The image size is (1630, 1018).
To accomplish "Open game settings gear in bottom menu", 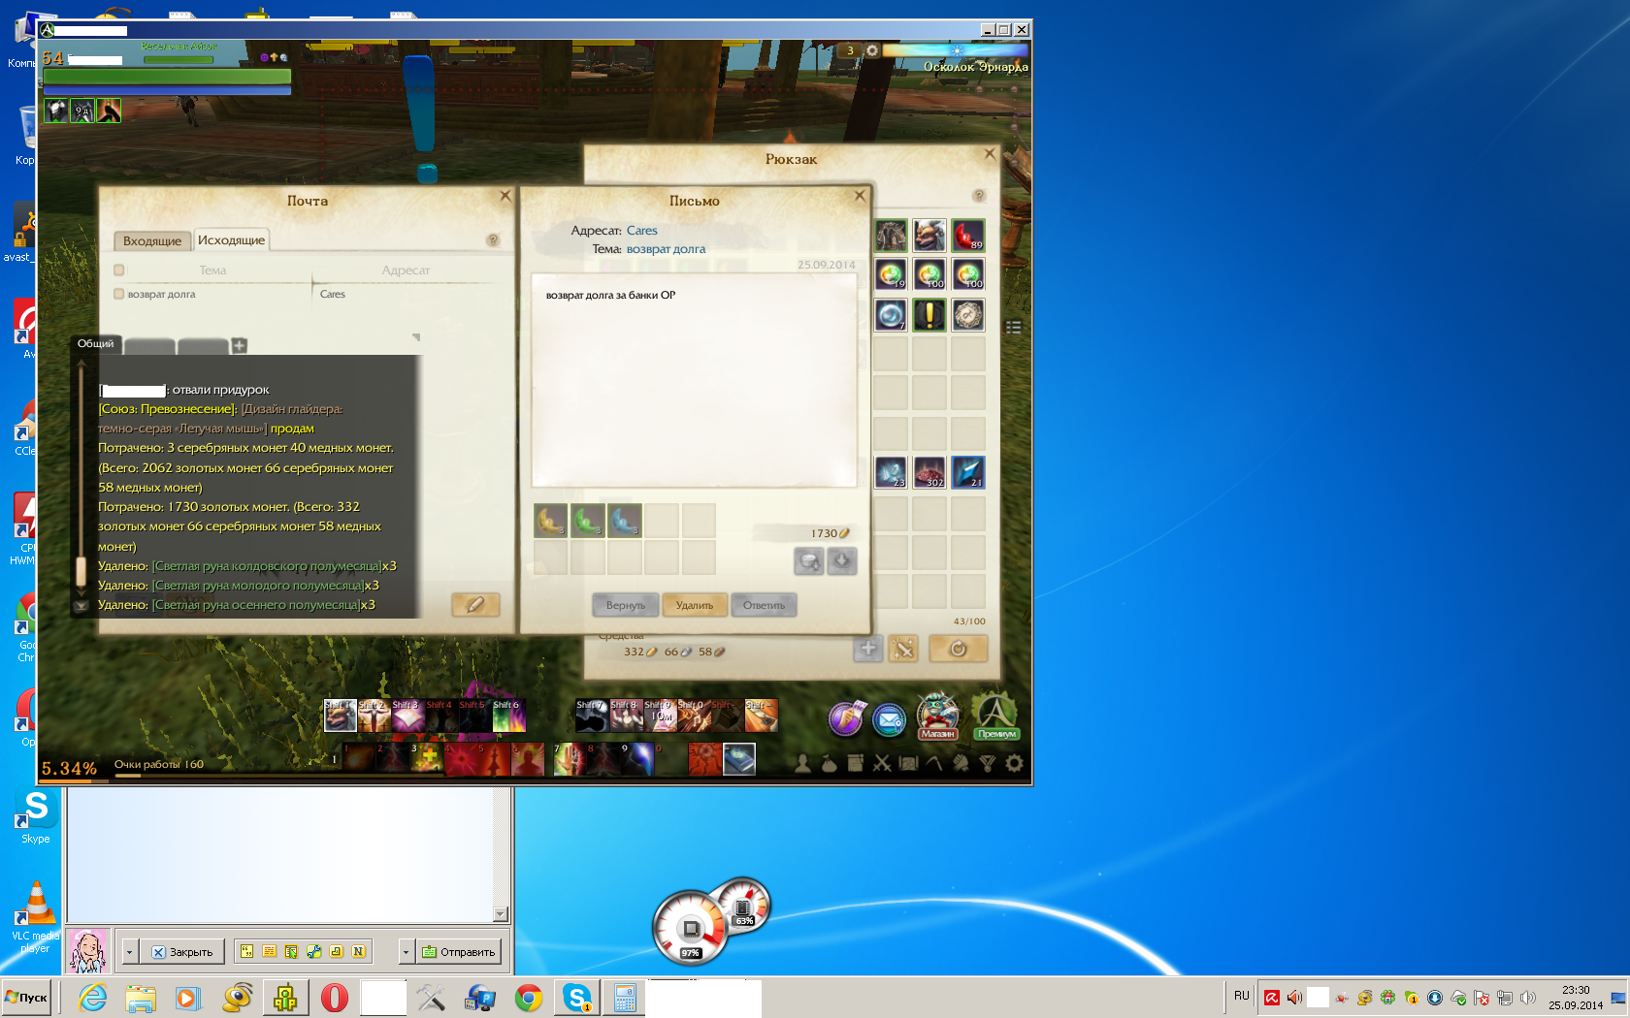I will [1014, 763].
